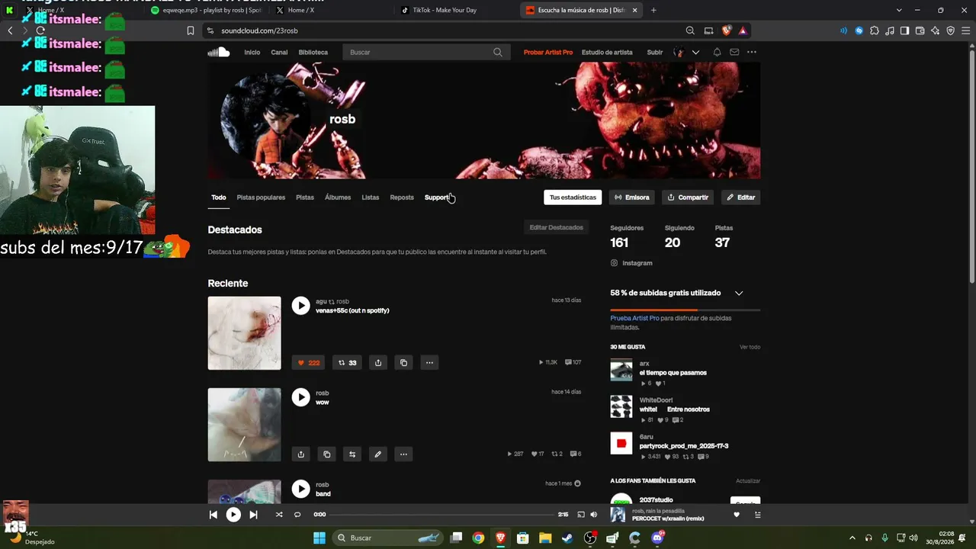Open the messages envelope icon
Image resolution: width=976 pixels, height=549 pixels.
click(734, 52)
